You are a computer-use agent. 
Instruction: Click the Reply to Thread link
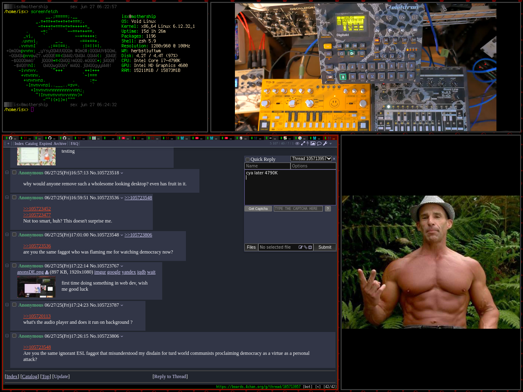pos(170,376)
